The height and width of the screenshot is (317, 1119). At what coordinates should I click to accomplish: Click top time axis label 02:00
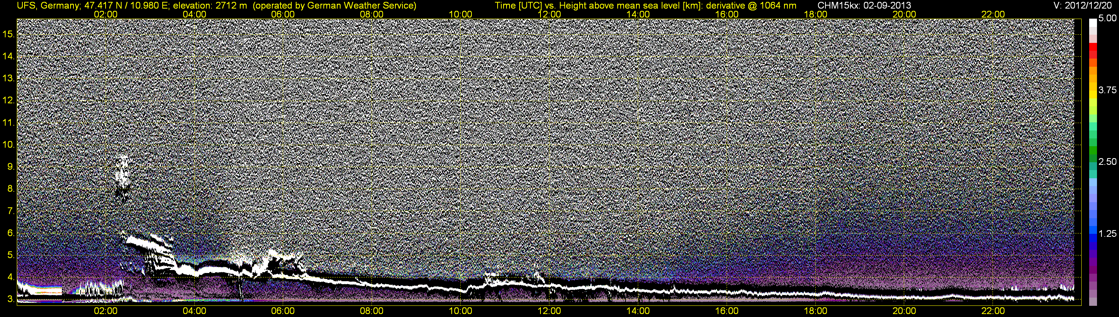coord(106,14)
